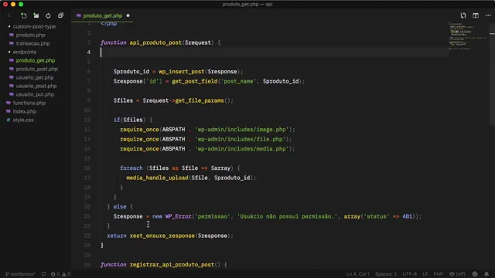Click the New File icon in explorer
The height and width of the screenshot is (278, 495).
point(24,15)
